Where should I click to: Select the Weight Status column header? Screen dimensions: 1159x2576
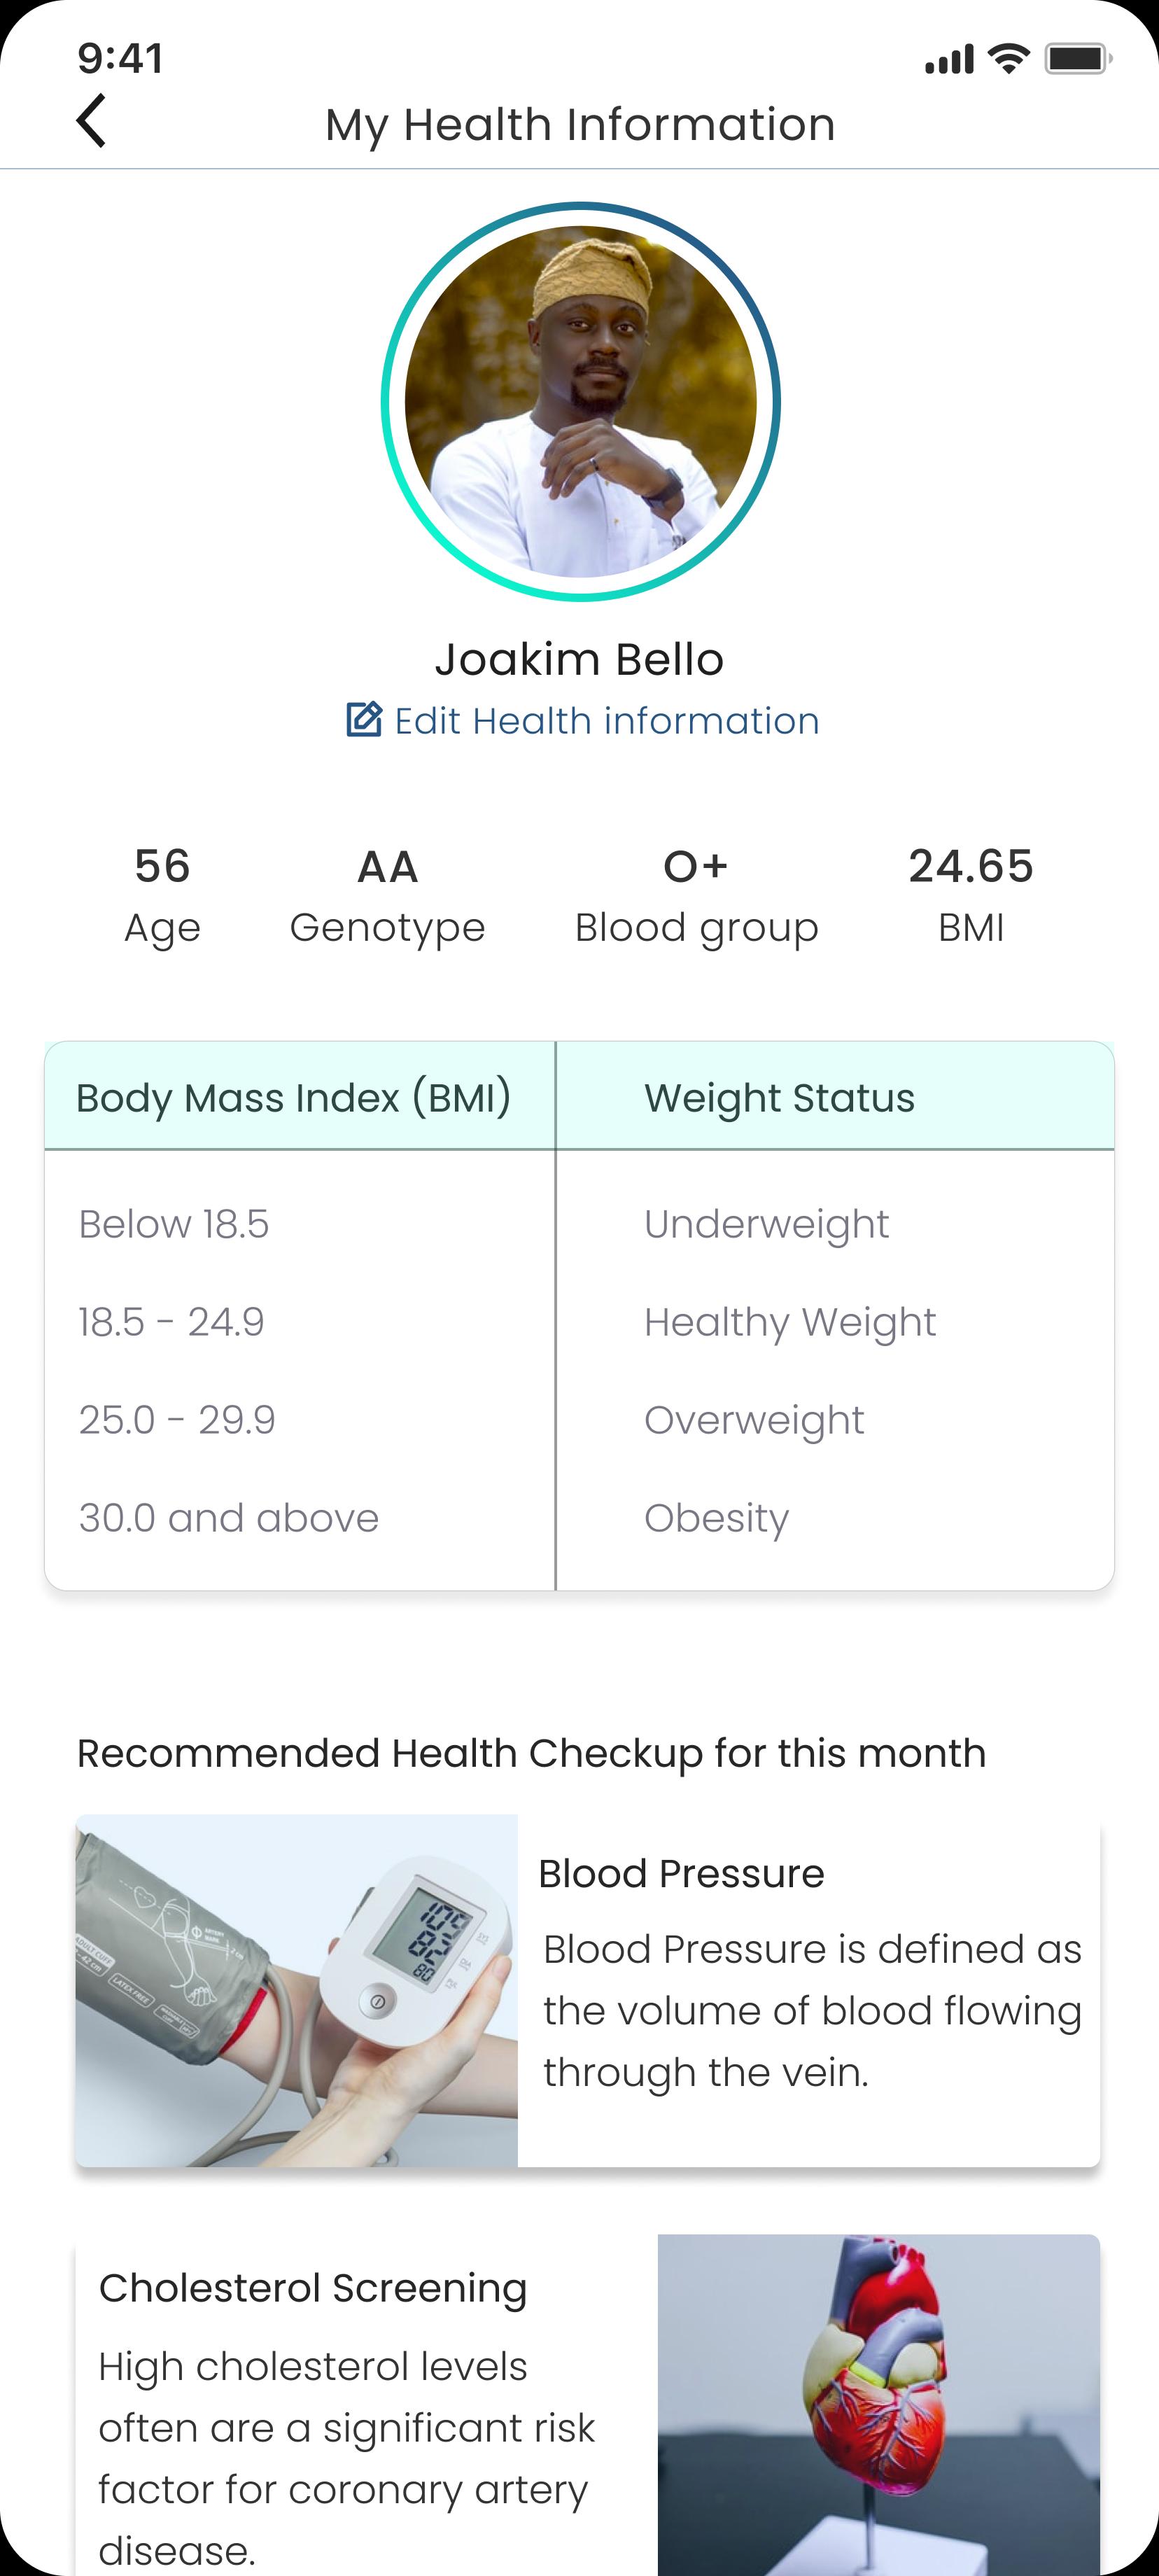coord(835,1097)
